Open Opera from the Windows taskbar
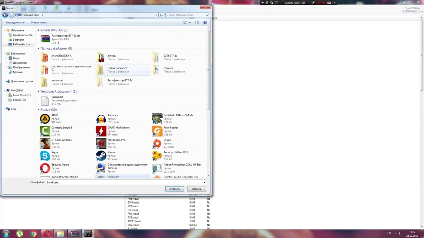Image resolution: width=424 pixels, height=238 pixels. click(47, 234)
